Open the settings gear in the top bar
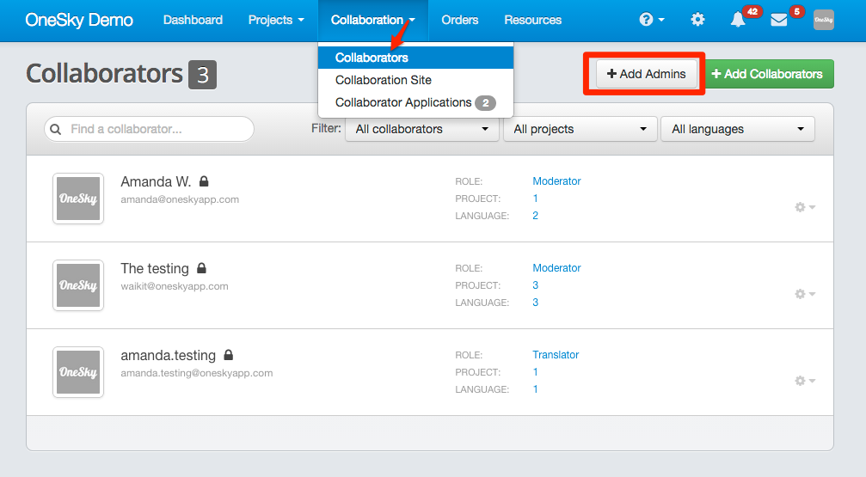 (697, 20)
